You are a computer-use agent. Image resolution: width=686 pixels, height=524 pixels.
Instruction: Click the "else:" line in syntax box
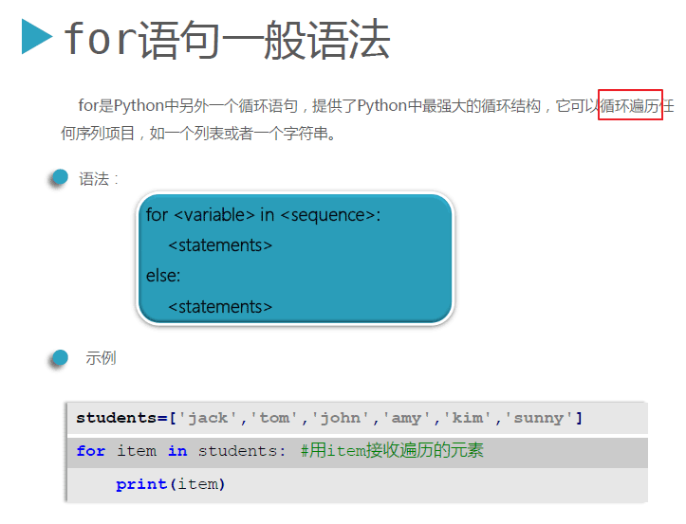[163, 276]
